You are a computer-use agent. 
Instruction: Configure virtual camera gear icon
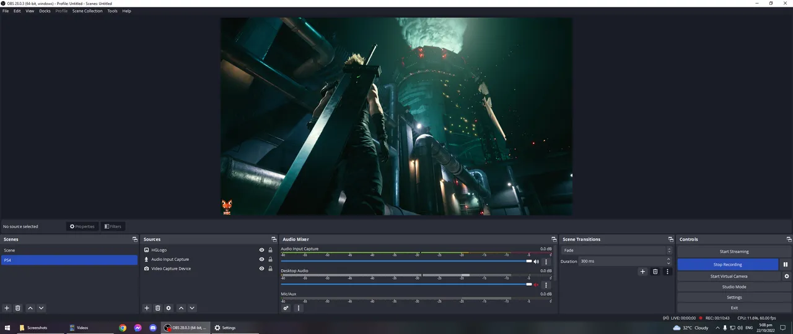pos(787,276)
